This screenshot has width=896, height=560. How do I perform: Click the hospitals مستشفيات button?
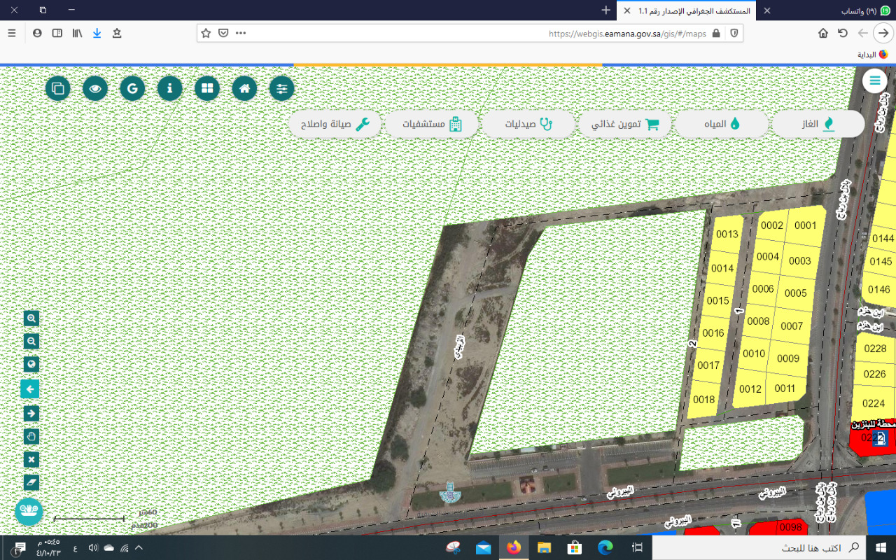click(432, 124)
